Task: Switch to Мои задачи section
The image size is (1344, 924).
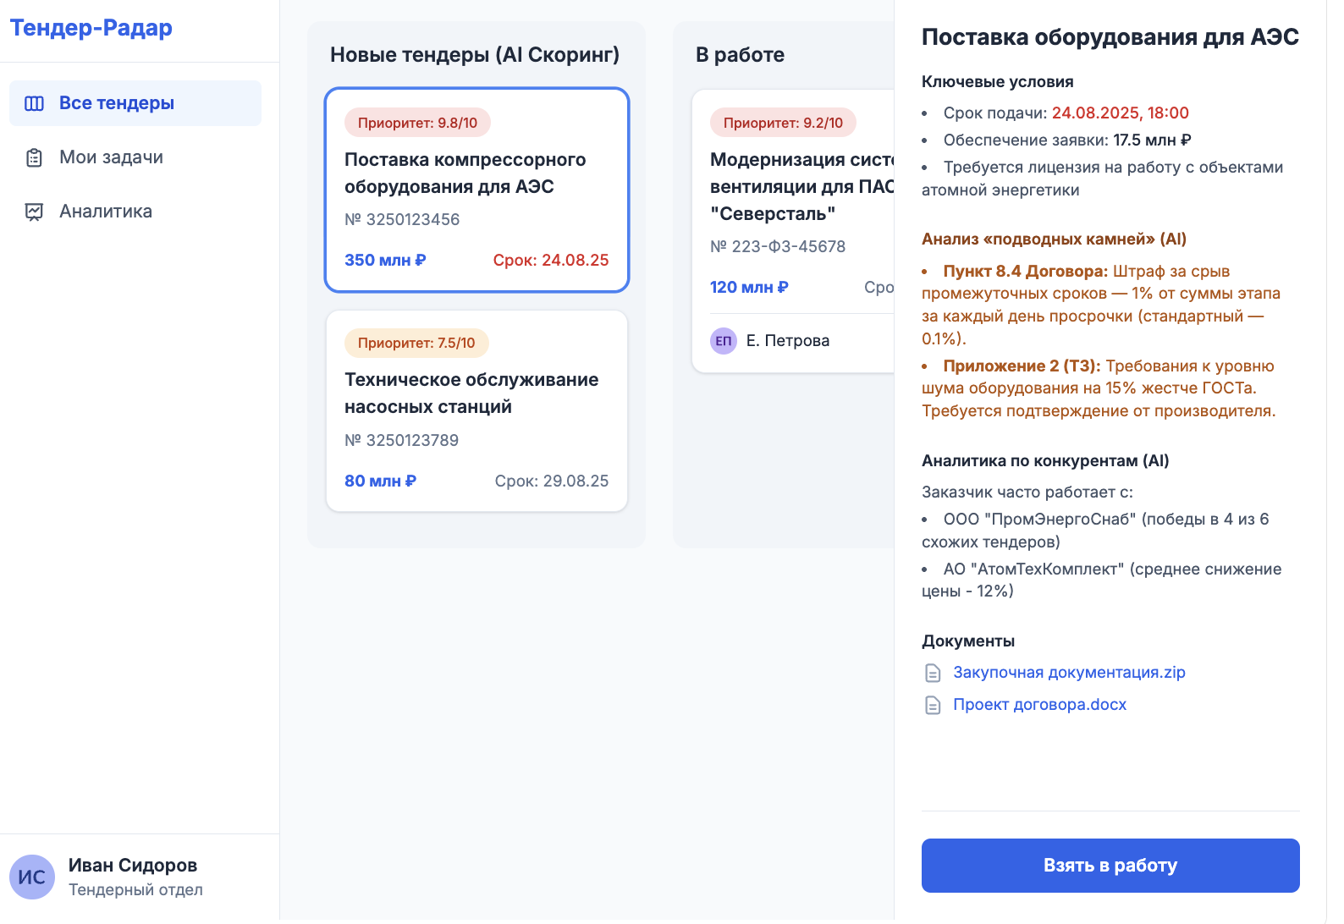Action: tap(110, 157)
